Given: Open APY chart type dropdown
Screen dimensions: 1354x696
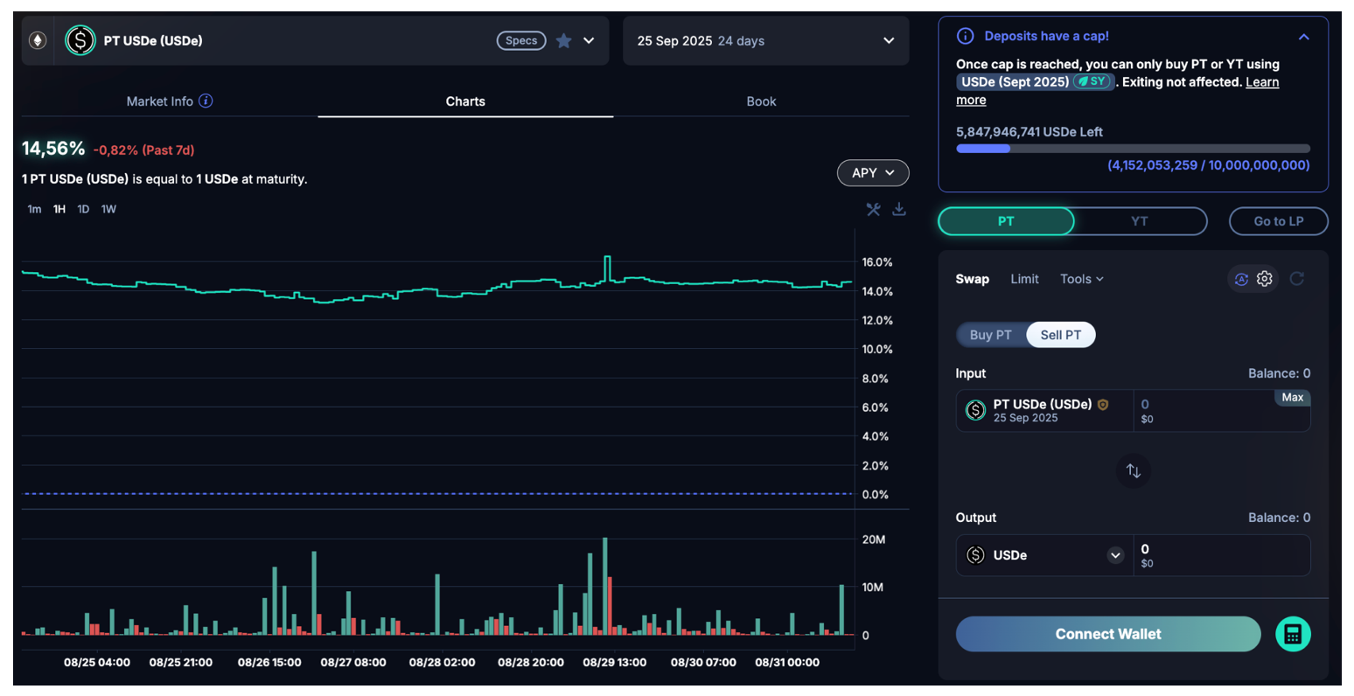Looking at the screenshot, I should 872,173.
